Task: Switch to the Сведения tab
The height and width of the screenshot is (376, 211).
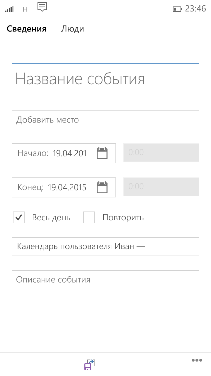Action: [26, 29]
